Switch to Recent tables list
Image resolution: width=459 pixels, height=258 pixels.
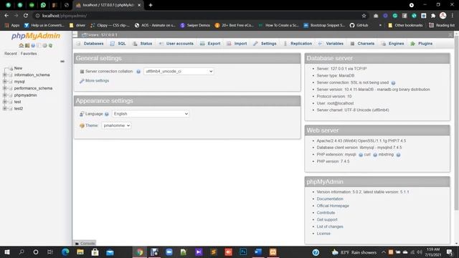[11, 54]
